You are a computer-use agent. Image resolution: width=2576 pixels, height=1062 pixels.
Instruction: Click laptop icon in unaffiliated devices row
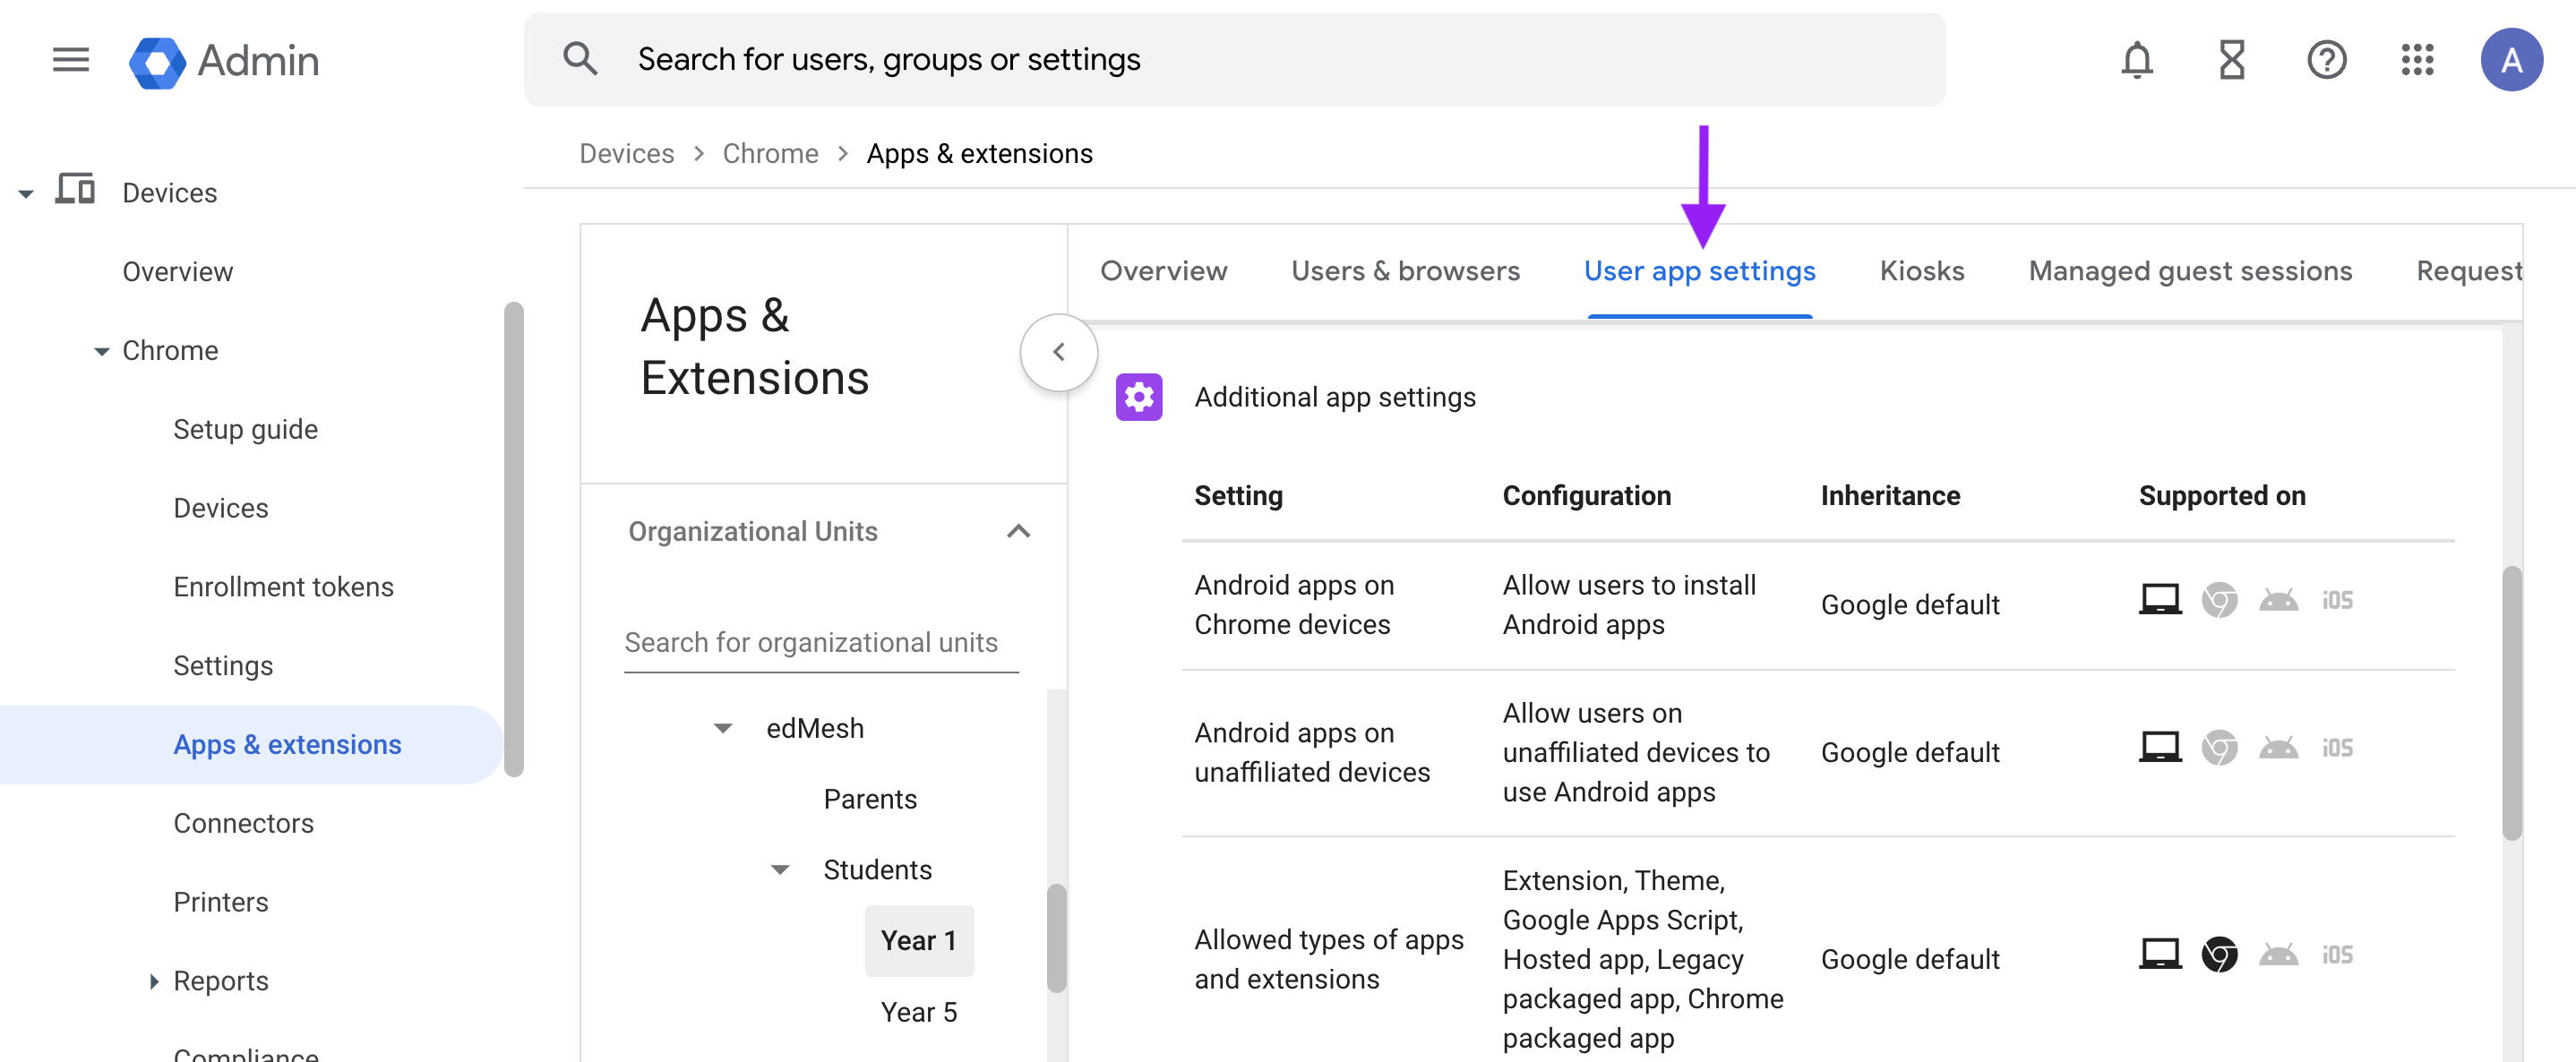(x=2160, y=747)
